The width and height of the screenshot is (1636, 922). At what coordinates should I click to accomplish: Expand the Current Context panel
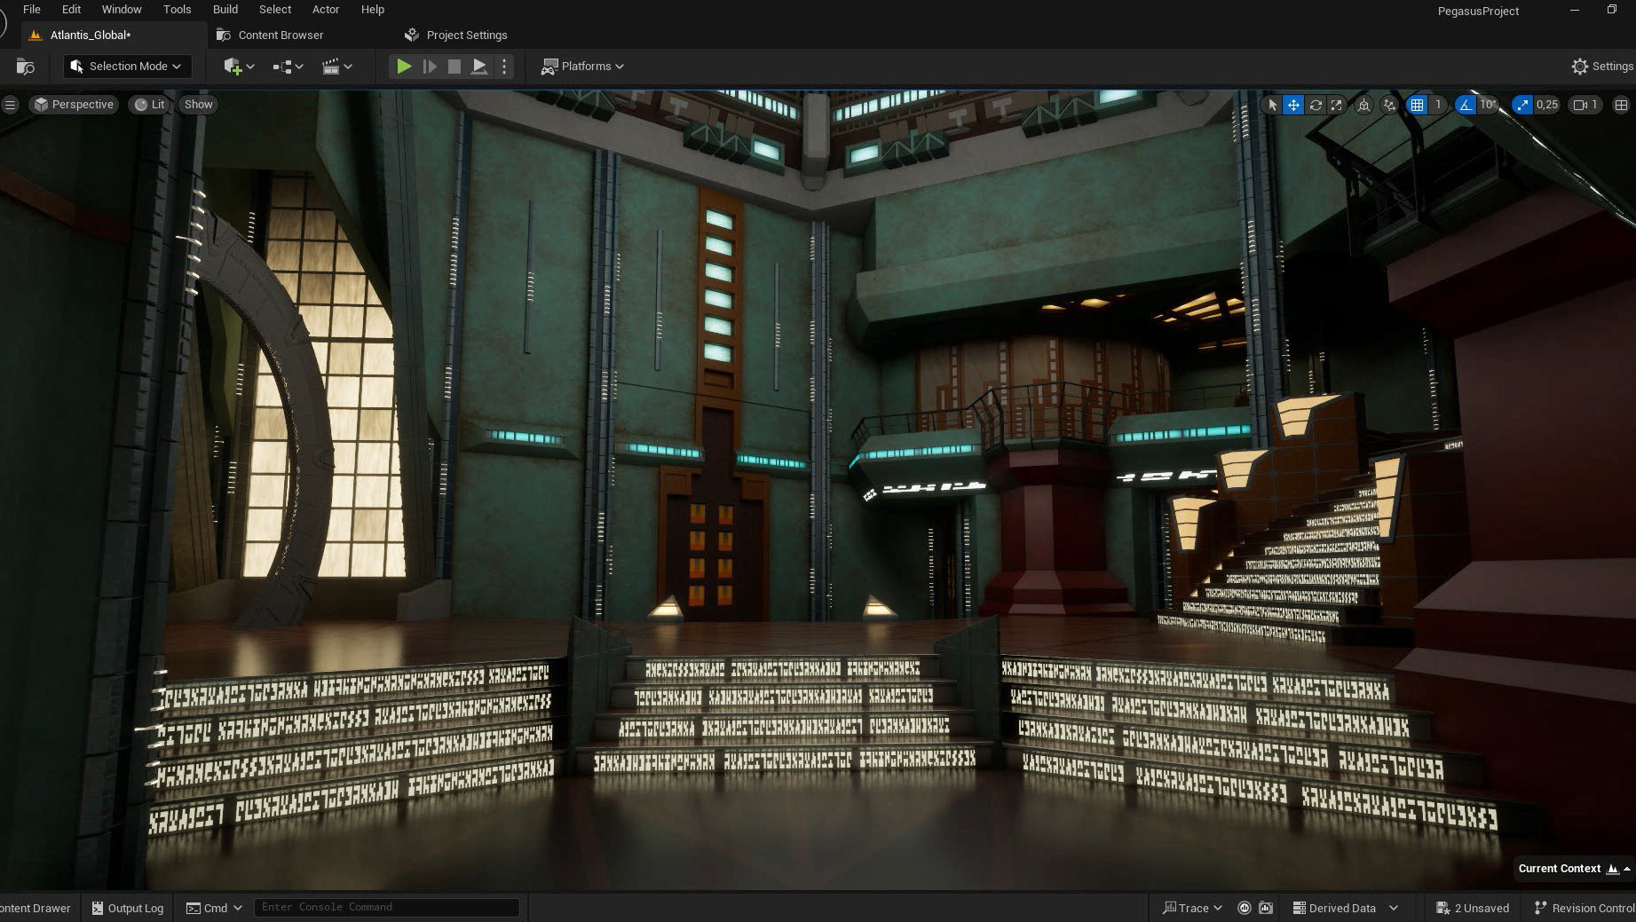1572,869
